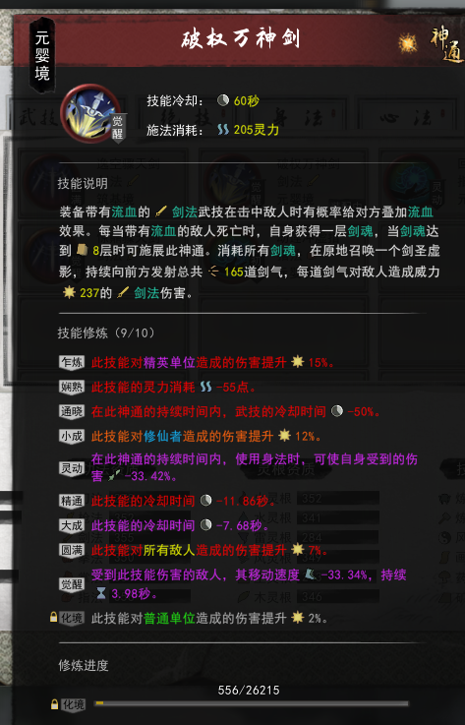Screen dimensions: 465x725
Task: Click the 技能修炼 (9/10) heading
Action: (106, 332)
